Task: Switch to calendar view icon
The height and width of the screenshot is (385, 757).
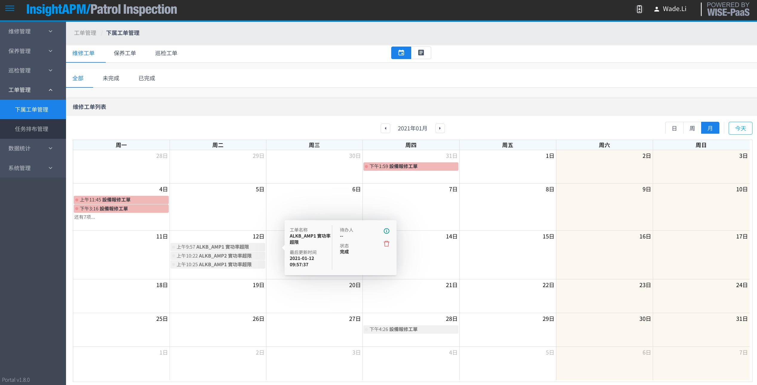Action: tap(401, 53)
